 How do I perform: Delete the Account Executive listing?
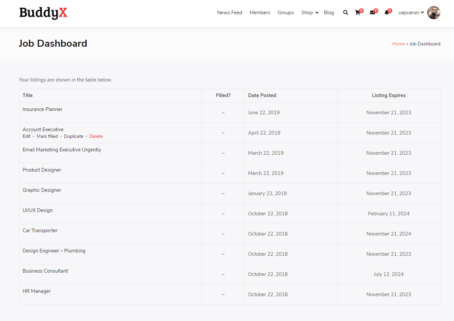click(96, 136)
